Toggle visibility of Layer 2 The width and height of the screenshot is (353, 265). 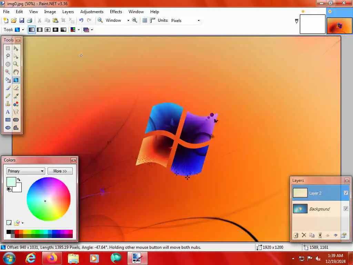(x=346, y=193)
